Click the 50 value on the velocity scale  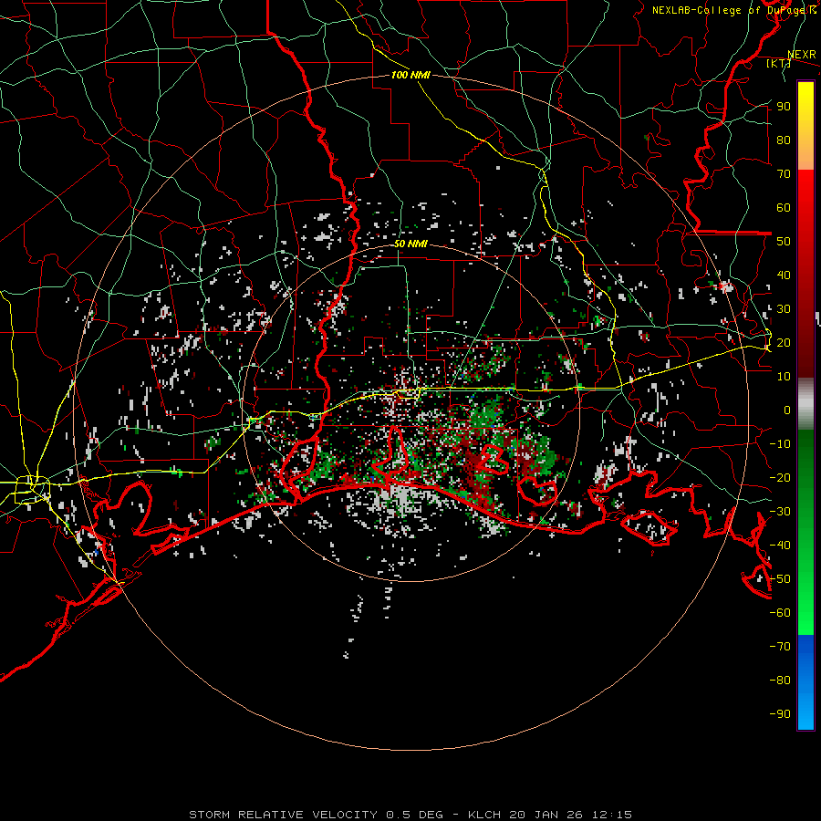[784, 242]
